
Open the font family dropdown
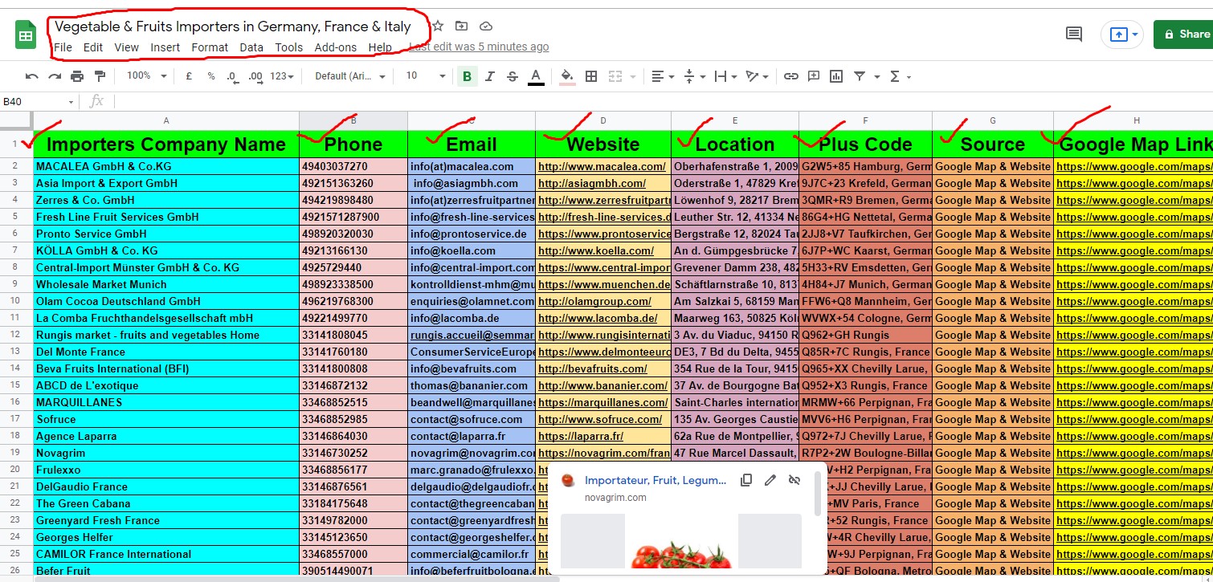click(x=350, y=76)
